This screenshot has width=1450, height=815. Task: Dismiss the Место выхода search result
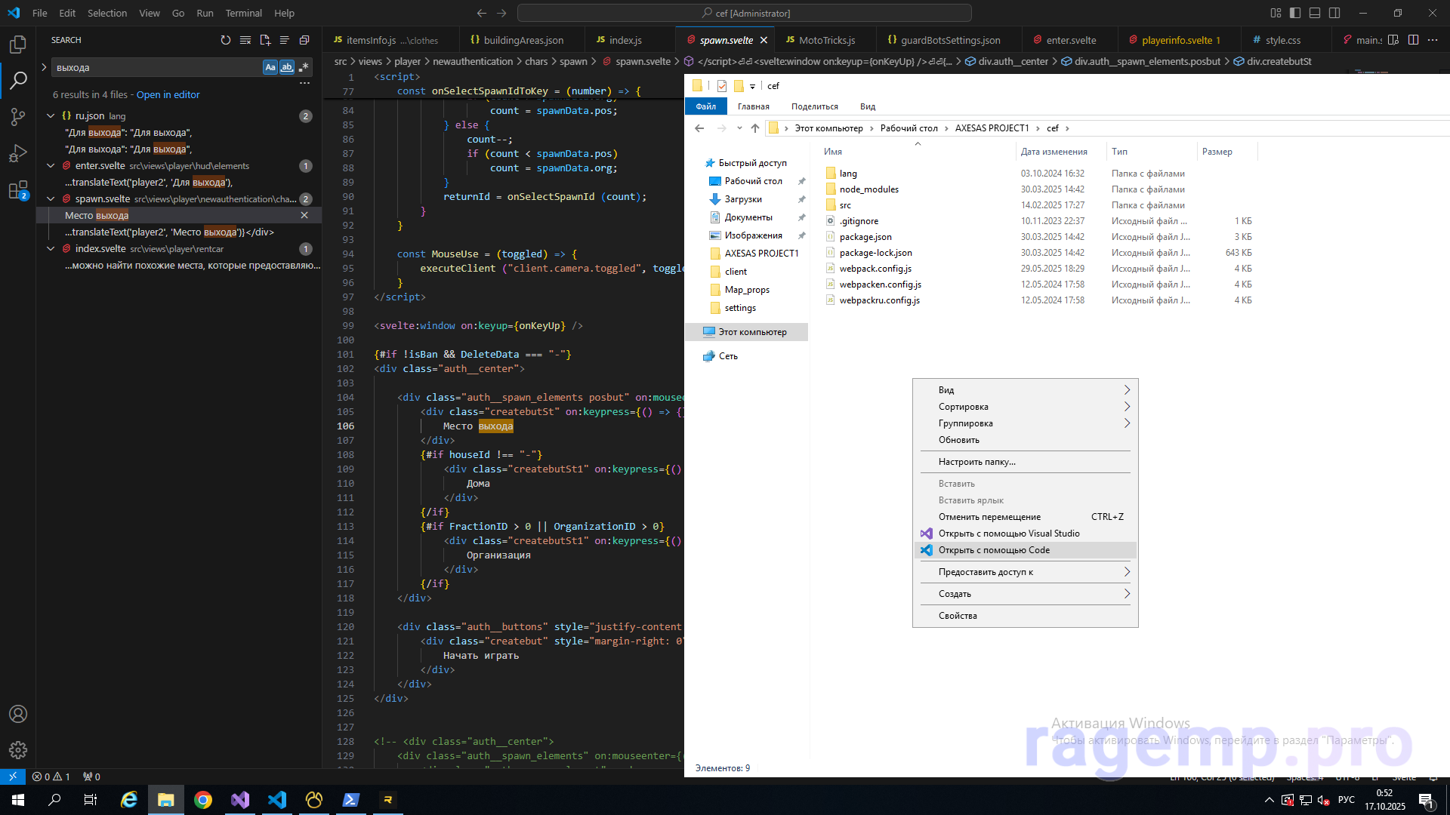click(304, 215)
